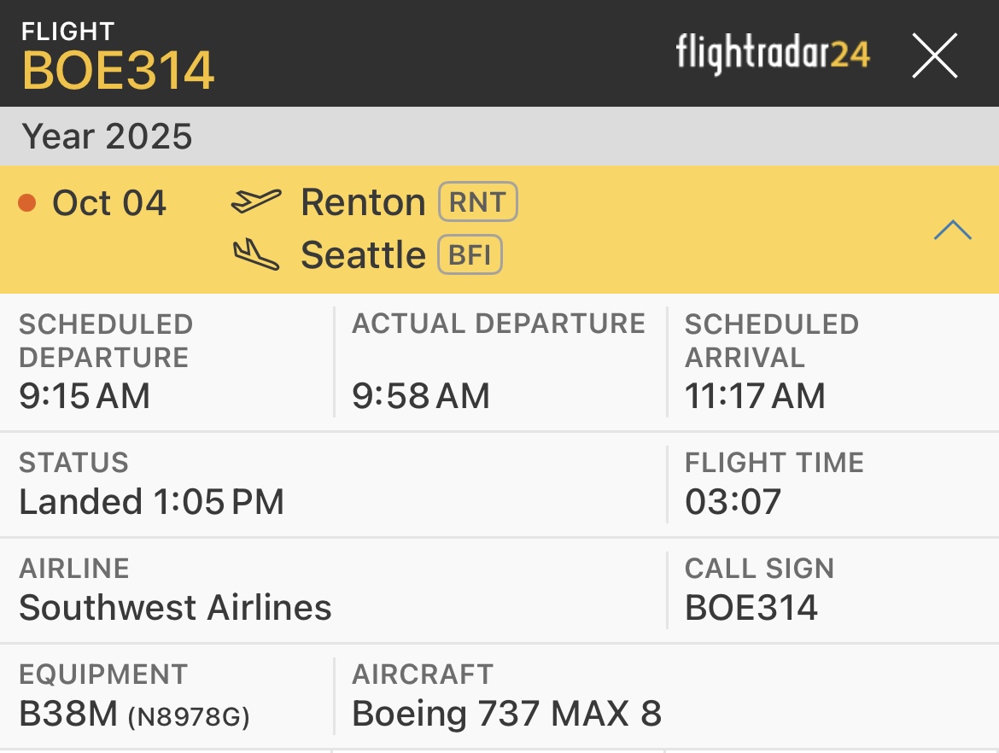Tap the Oct 04 date
This screenshot has width=999, height=753.
109,203
